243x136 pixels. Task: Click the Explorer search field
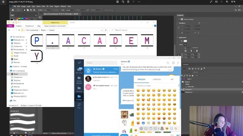132,30
